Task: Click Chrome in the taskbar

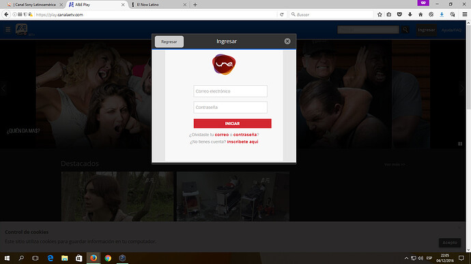Action: [108, 258]
